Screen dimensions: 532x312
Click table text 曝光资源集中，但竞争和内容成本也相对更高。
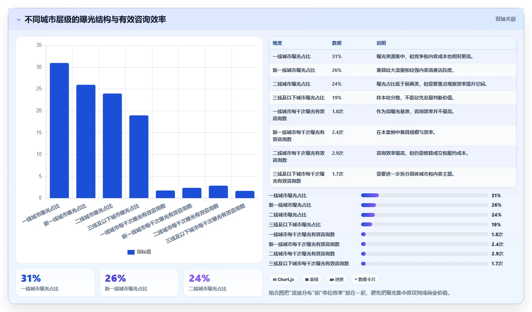click(425, 57)
